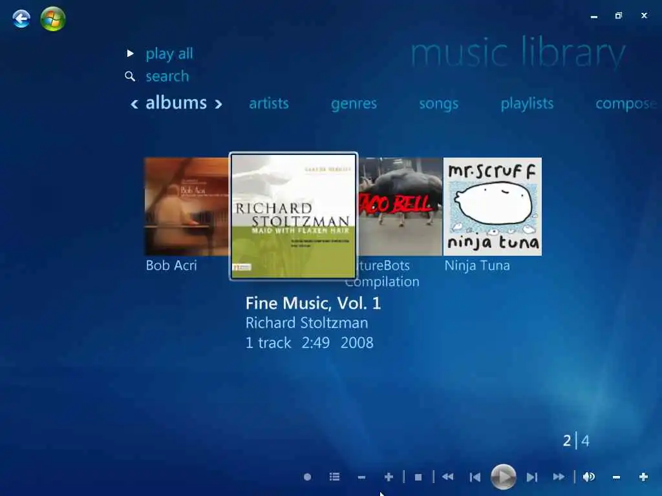Click left chevron beside albums

(134, 104)
